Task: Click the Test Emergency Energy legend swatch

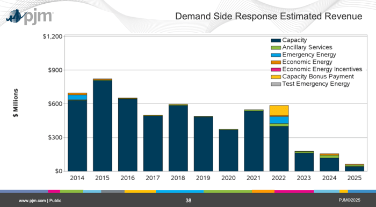Action: pyautogui.click(x=276, y=84)
